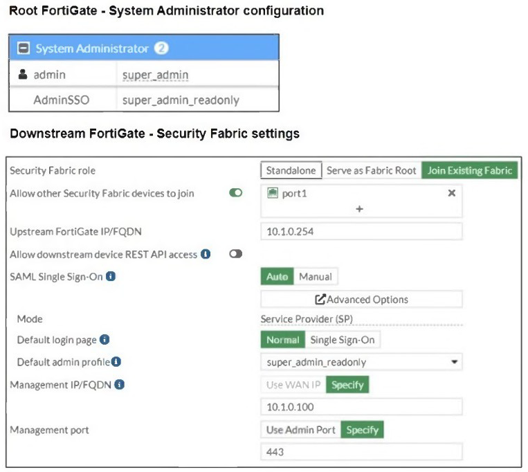
Task: Click info icon beside Default admin profile
Action: coord(116,362)
